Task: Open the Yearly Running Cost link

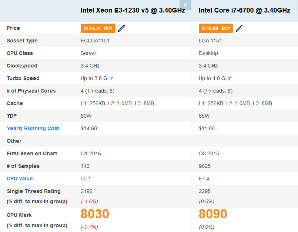Action: tap(33, 128)
